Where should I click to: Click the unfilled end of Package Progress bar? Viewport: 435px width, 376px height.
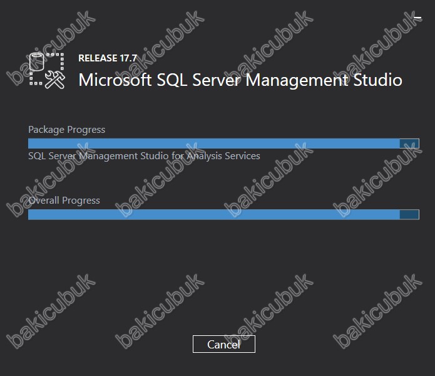coord(409,144)
